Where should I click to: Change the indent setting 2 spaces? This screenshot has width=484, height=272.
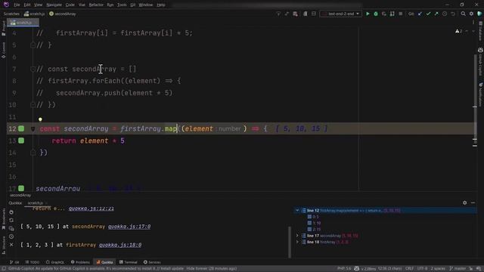pos(439,269)
